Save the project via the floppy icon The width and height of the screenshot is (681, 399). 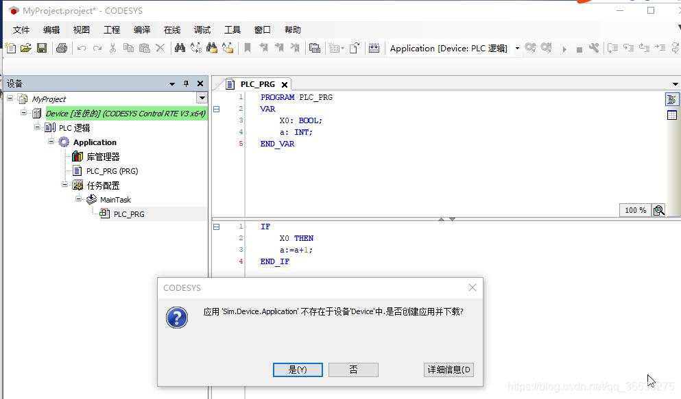tap(42, 48)
